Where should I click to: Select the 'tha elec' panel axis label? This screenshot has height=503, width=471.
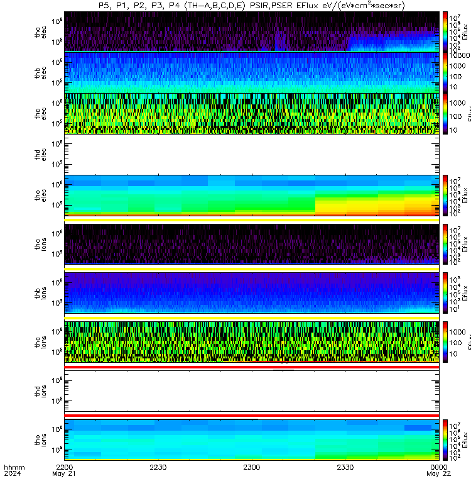pyautogui.click(x=41, y=32)
